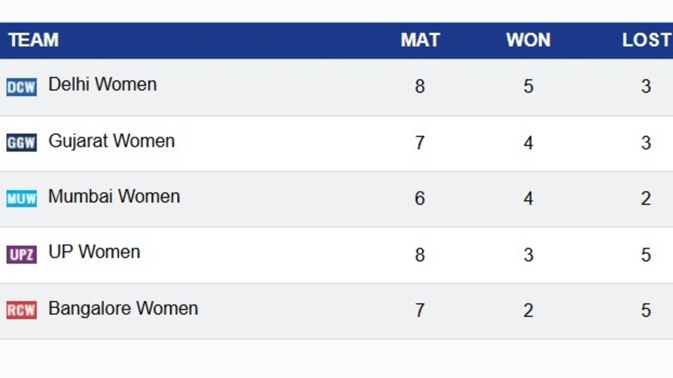Sort by the LOST column header
673x378 pixels.
pos(646,40)
